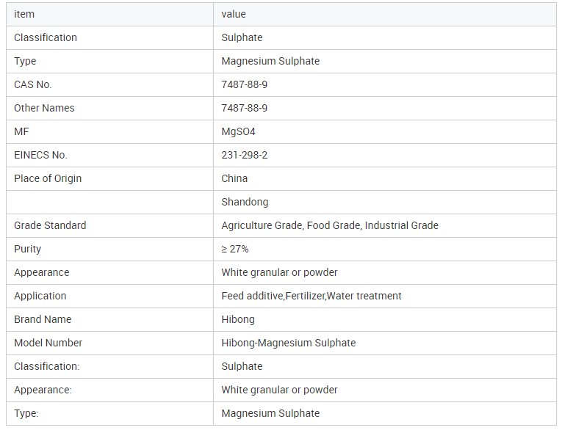Click the Hibong brand value cell
This screenshot has height=433, width=562.
point(238,319)
